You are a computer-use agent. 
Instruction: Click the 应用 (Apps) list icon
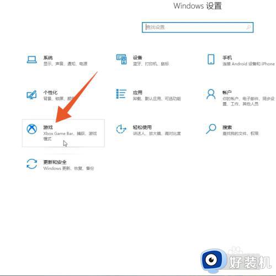(121, 94)
